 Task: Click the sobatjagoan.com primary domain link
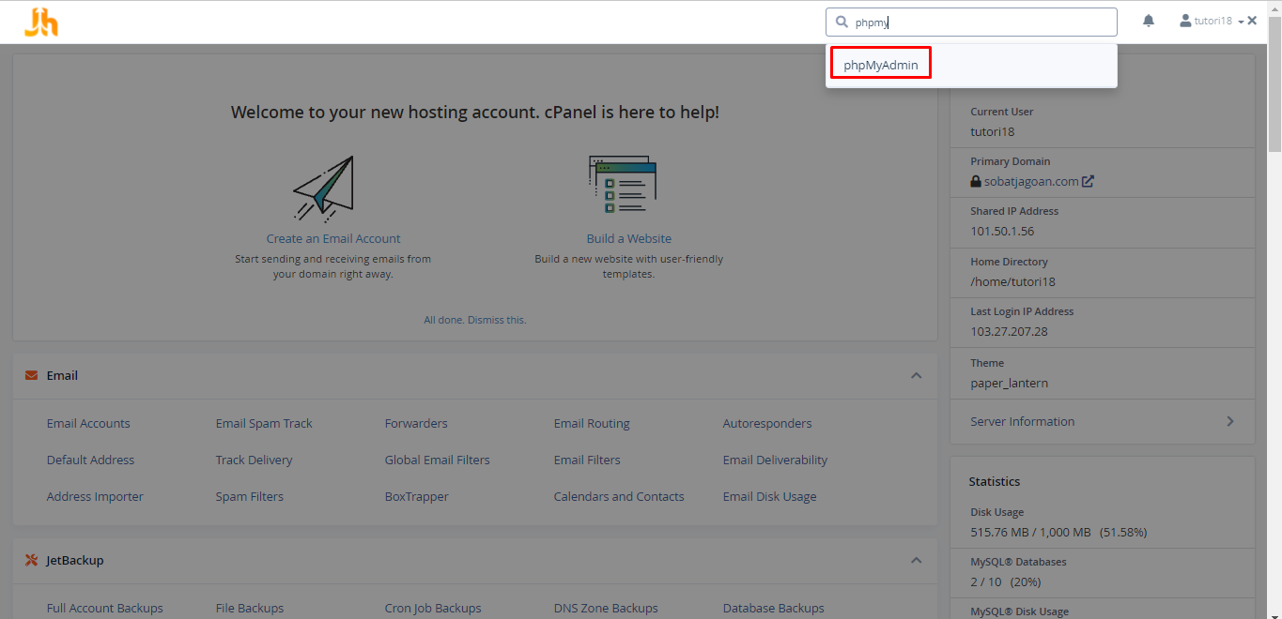pyautogui.click(x=1031, y=181)
